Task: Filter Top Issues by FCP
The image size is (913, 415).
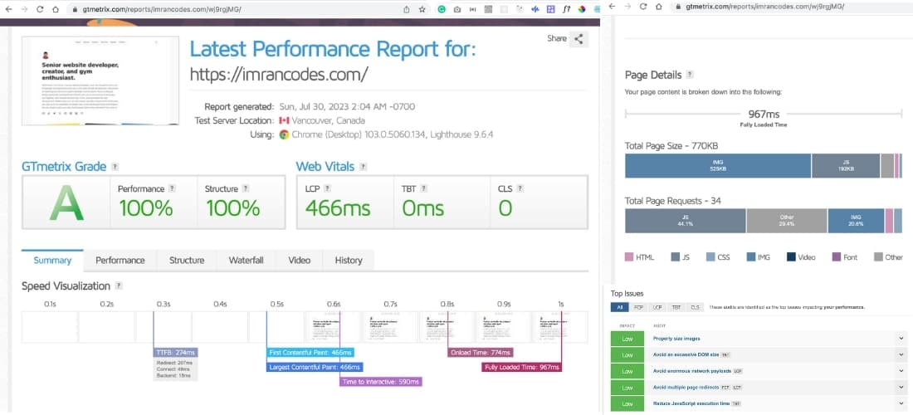Action: click(638, 307)
